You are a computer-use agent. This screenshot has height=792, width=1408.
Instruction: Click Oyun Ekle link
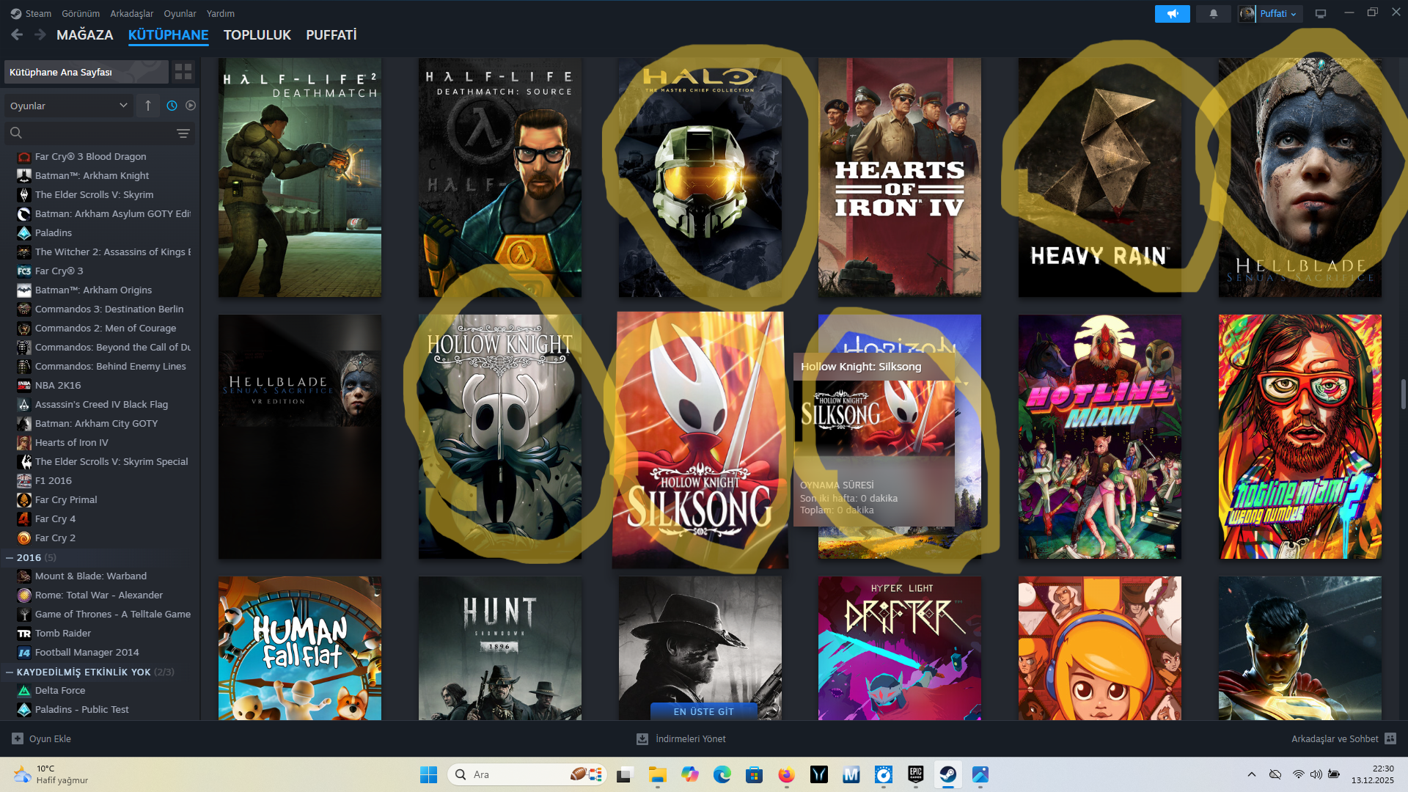click(x=50, y=738)
